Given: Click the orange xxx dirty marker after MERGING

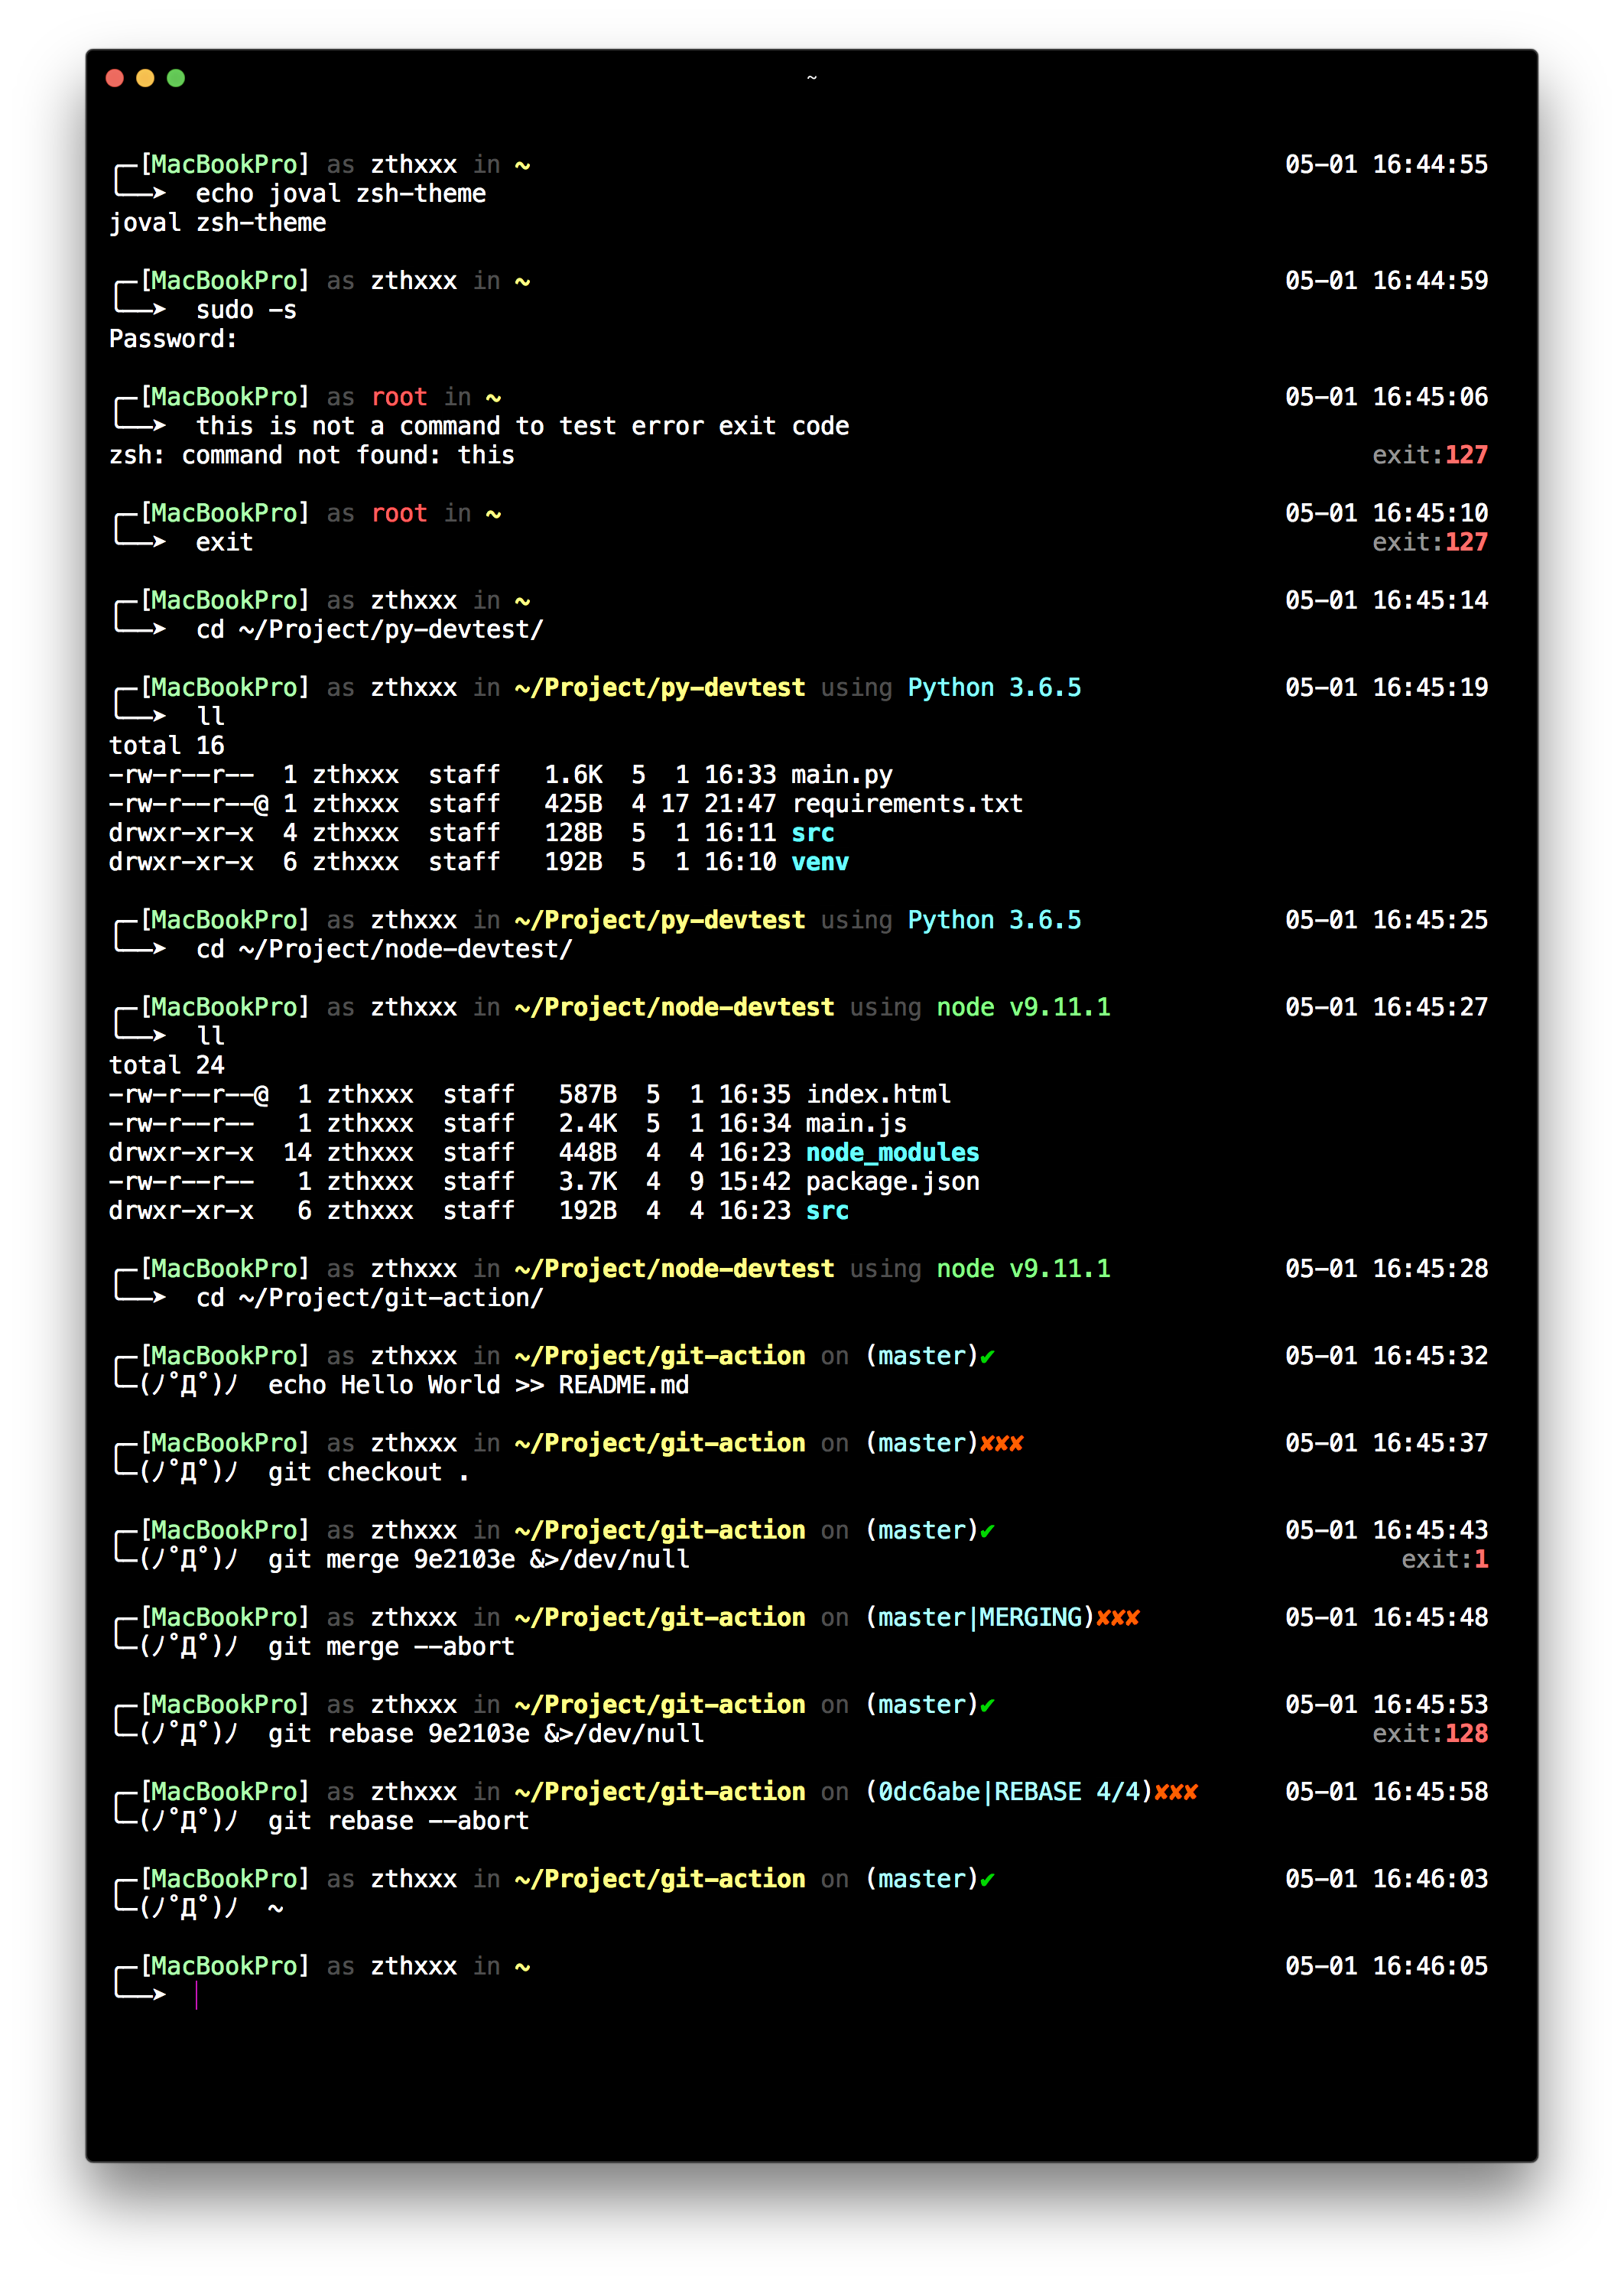Looking at the screenshot, I should (1118, 1618).
